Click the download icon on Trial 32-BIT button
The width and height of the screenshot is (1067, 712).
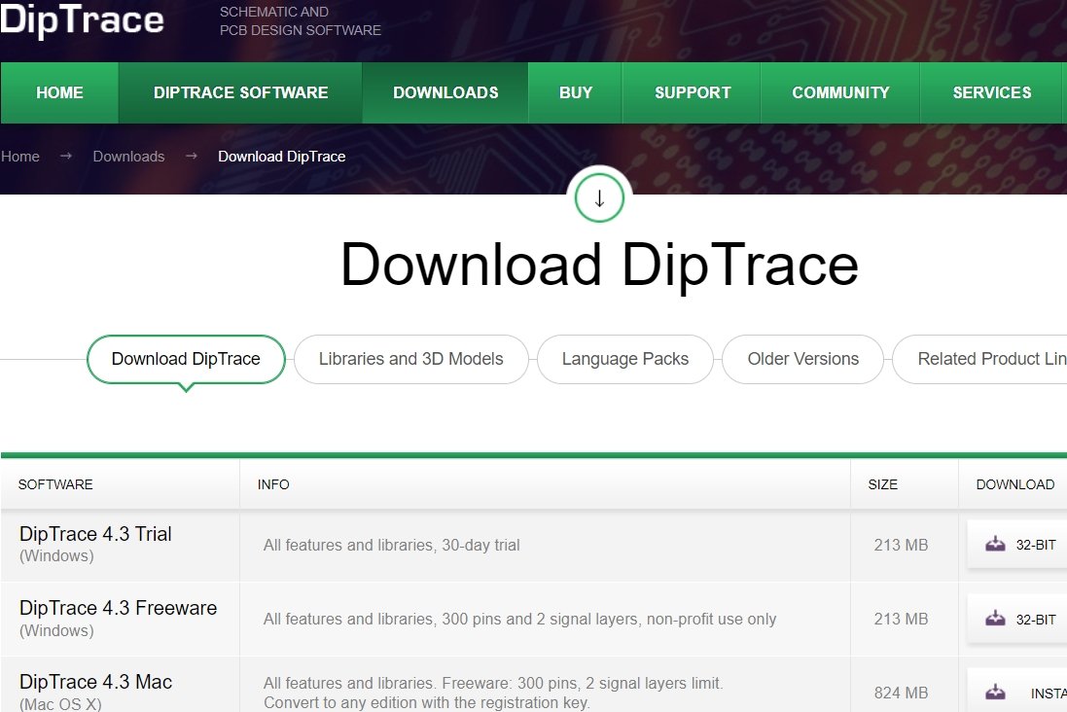coord(995,545)
